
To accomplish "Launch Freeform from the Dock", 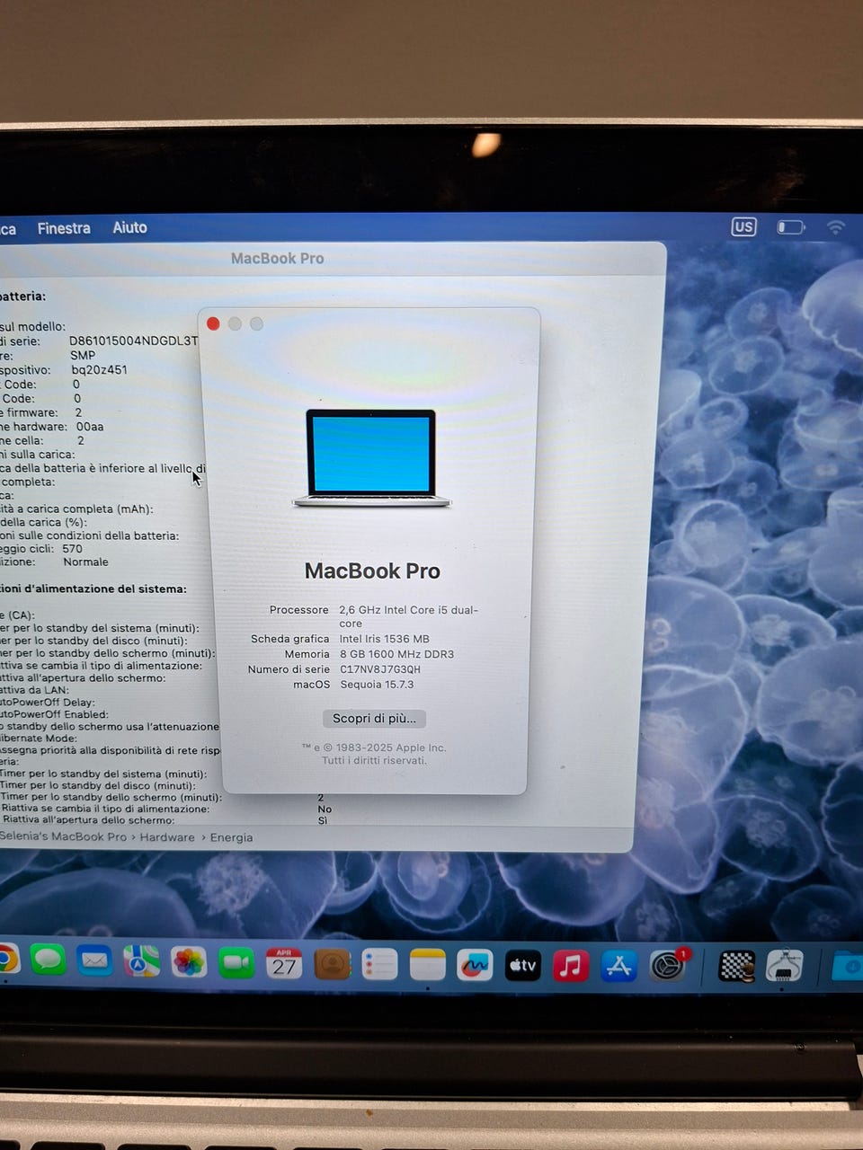I will click(475, 966).
